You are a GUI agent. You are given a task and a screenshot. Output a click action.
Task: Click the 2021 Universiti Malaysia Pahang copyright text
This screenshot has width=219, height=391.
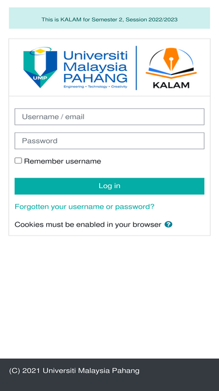pos(74,371)
